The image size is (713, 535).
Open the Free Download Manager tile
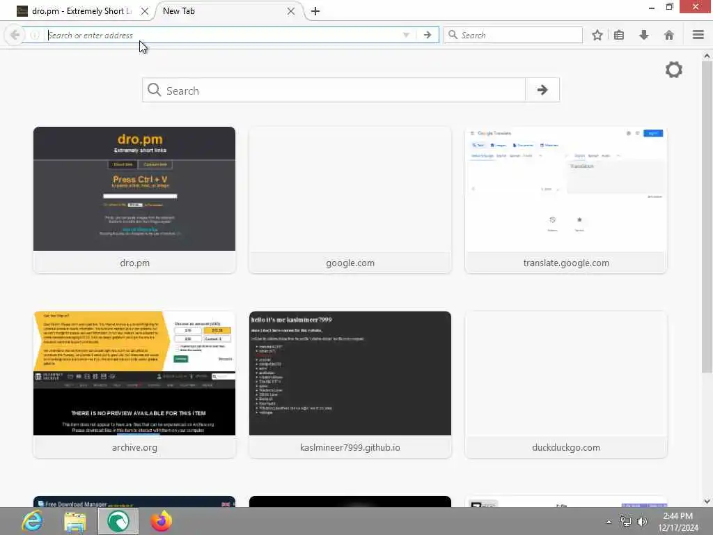pyautogui.click(x=134, y=502)
